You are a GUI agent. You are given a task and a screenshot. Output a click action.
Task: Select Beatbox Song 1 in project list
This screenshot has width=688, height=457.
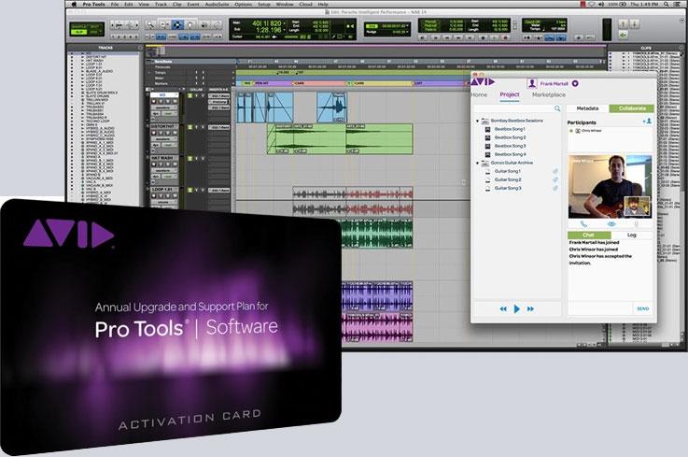[x=510, y=129]
